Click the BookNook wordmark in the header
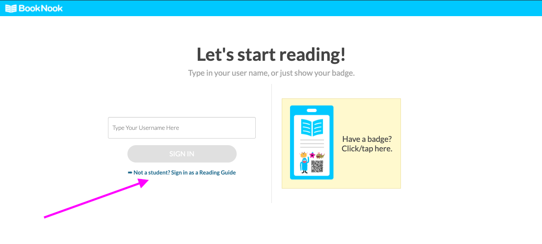 click(41, 8)
